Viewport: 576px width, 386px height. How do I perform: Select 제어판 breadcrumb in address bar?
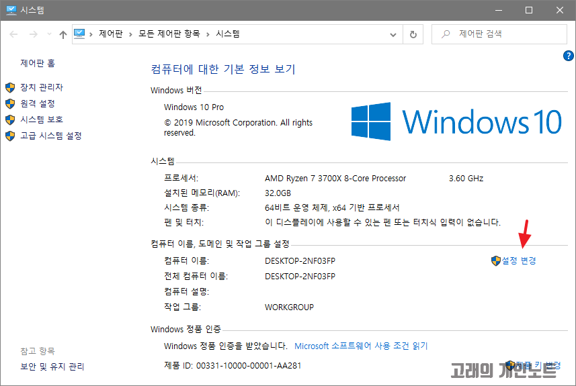111,34
